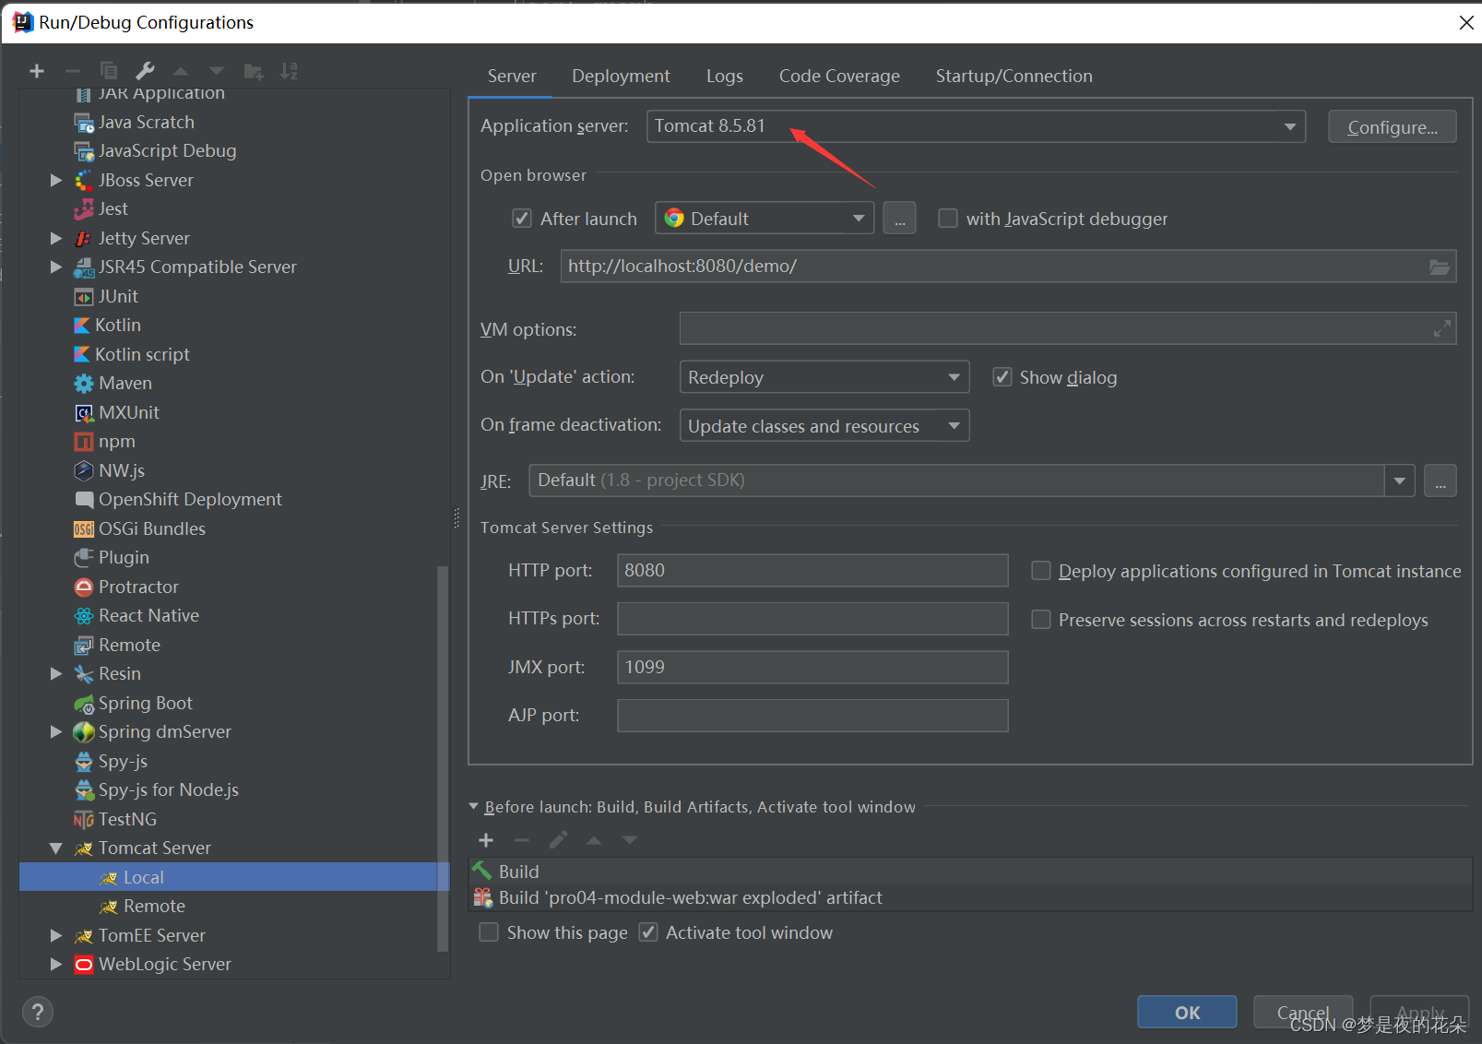The height and width of the screenshot is (1044, 1482).
Task: Click the URL input field
Action: click(1008, 267)
